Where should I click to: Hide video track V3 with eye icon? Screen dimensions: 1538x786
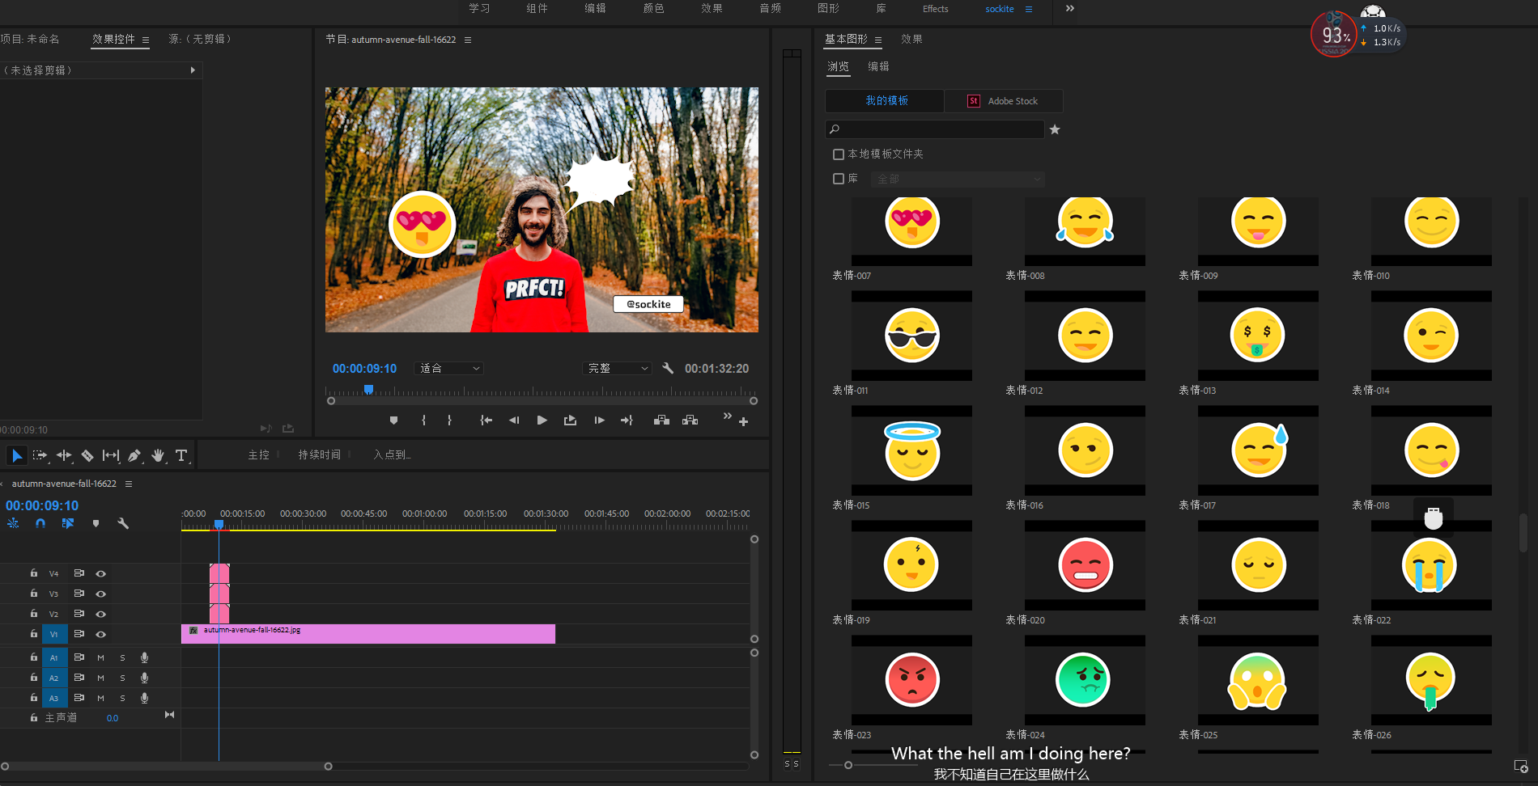[101, 594]
